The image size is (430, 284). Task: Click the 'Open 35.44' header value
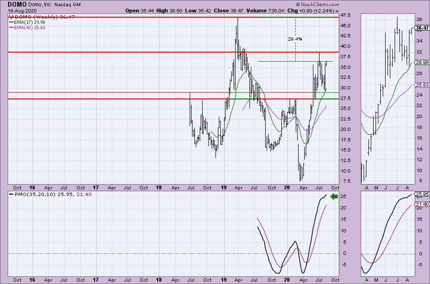[140, 11]
